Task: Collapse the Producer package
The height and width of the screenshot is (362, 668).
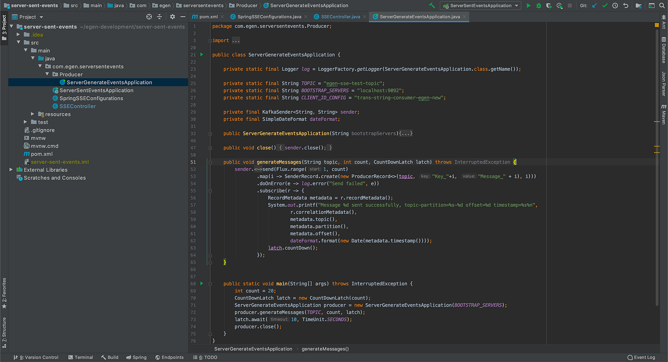Action: tap(46, 74)
